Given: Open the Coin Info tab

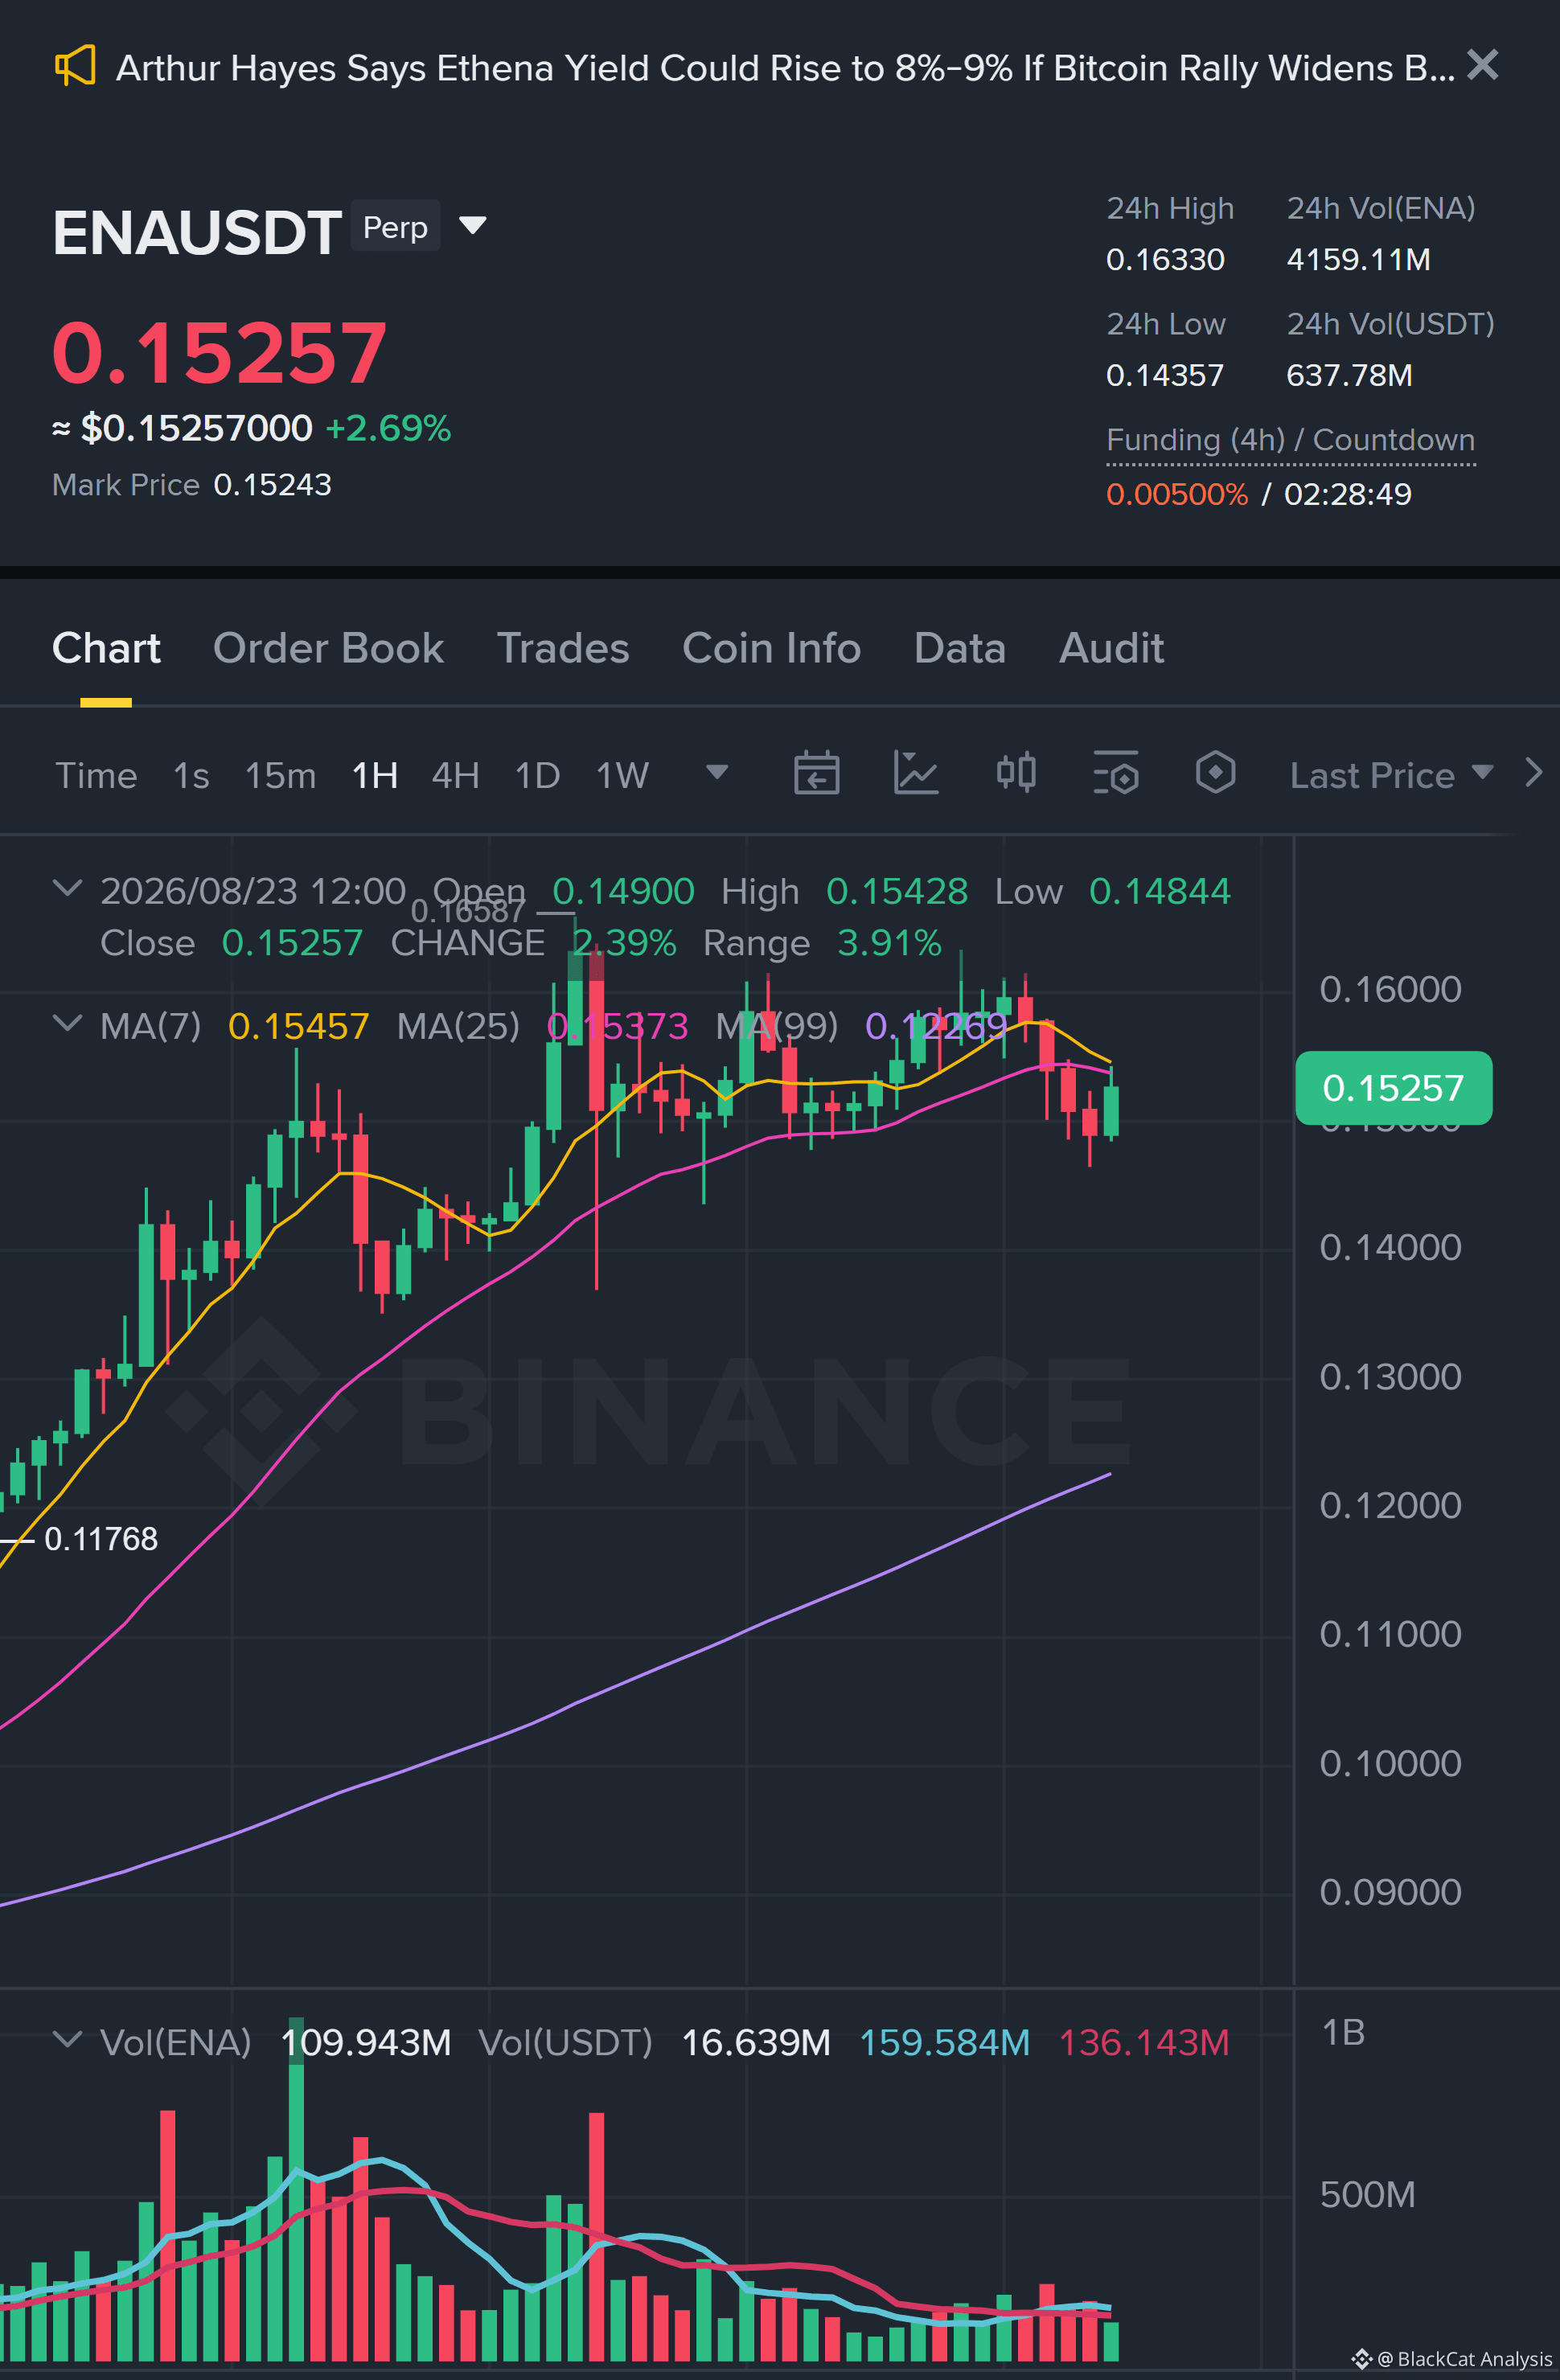Looking at the screenshot, I should (771, 648).
